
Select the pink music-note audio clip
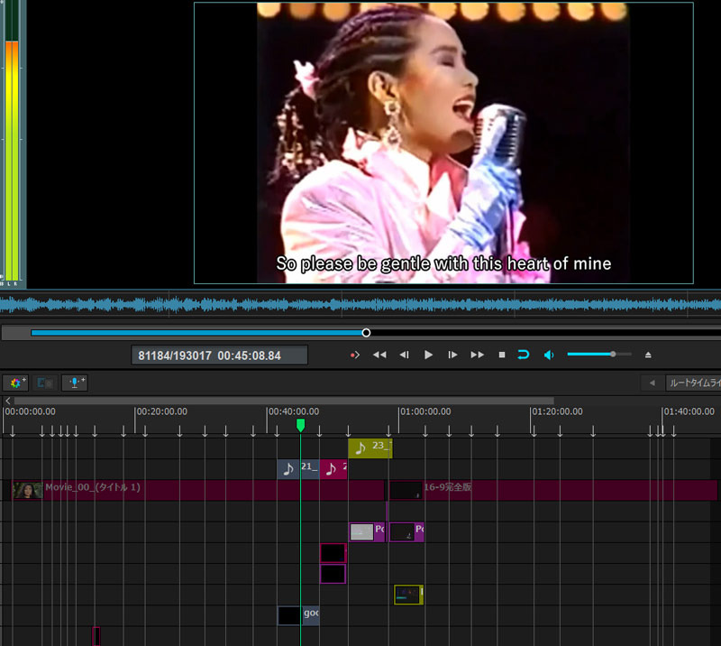(333, 469)
